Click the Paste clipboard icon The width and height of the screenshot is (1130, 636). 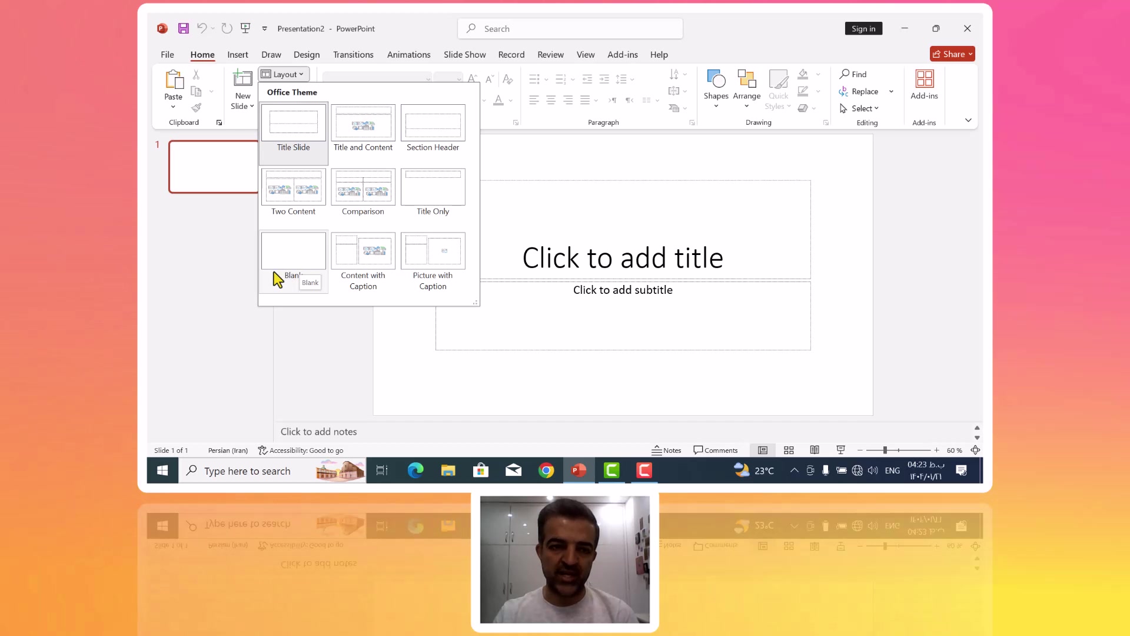(x=174, y=79)
